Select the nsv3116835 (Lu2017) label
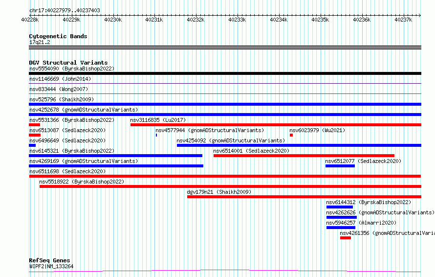This screenshot has height=277, width=435. pos(158,120)
